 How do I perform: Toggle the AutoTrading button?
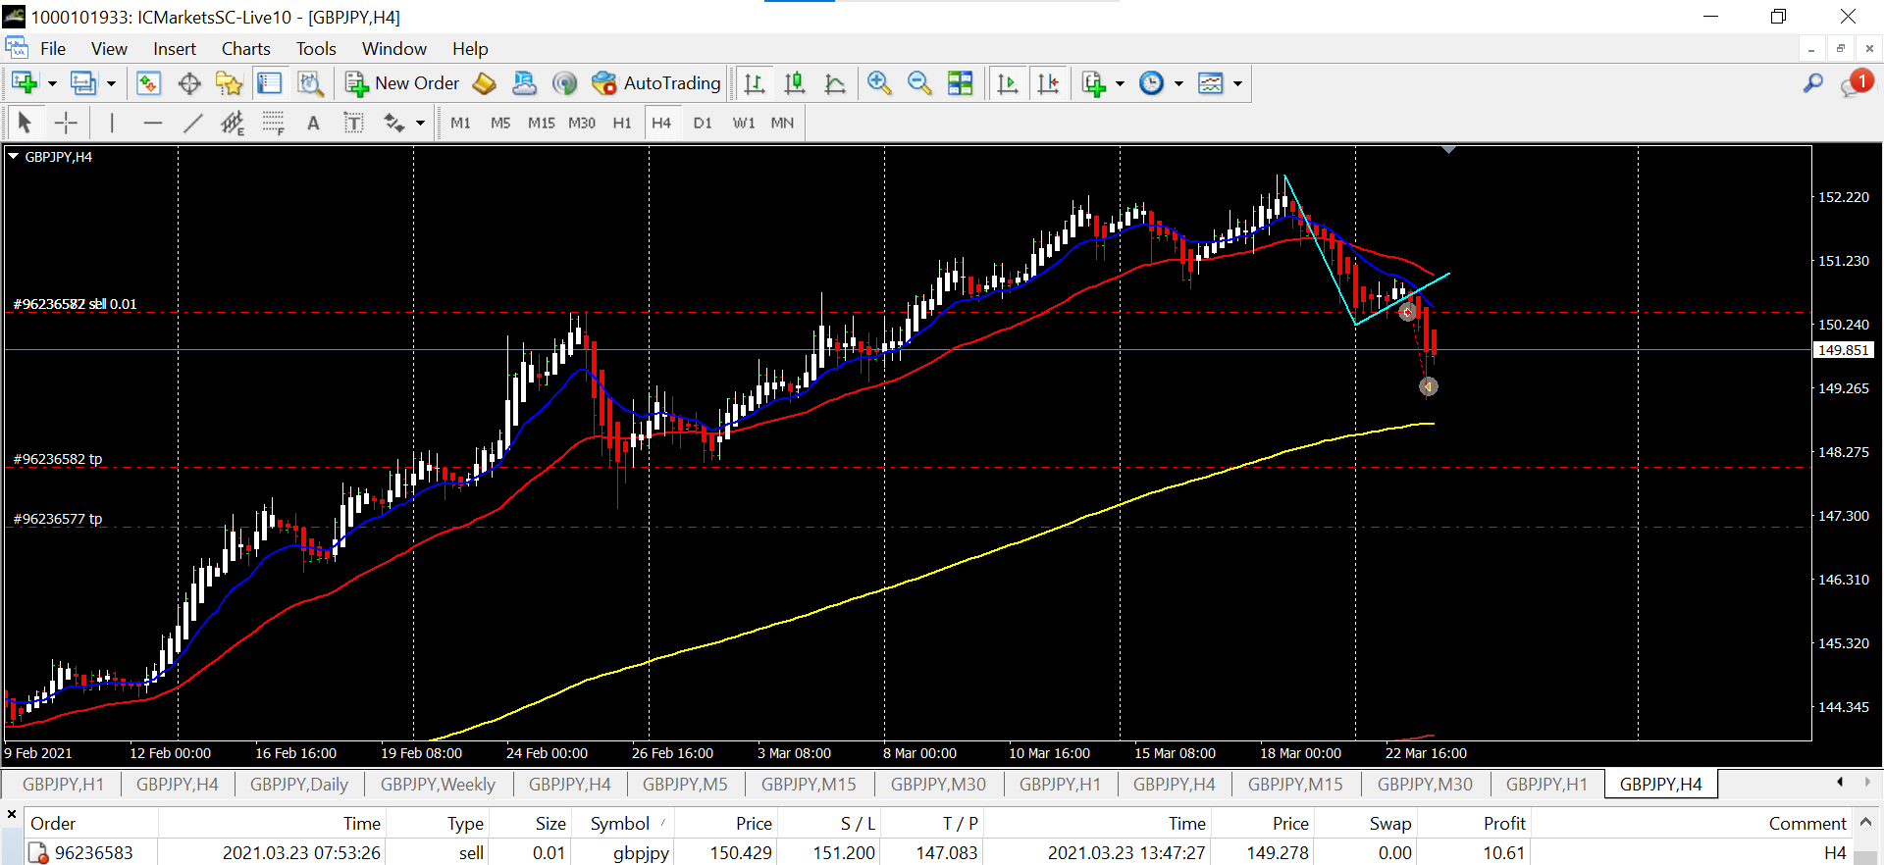(656, 83)
